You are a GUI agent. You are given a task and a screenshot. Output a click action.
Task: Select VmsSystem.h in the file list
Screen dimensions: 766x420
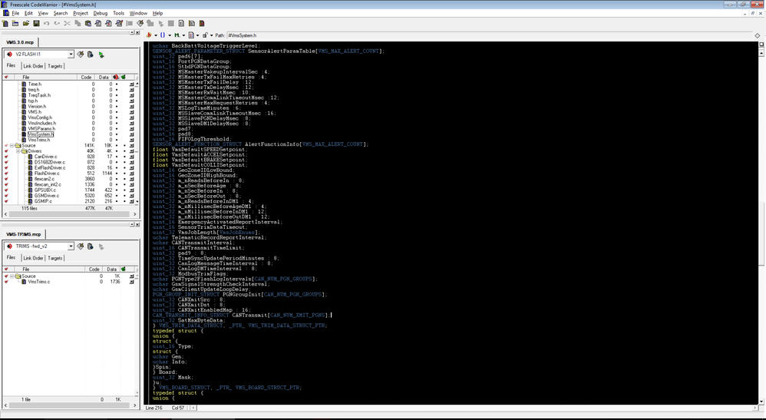(x=41, y=134)
